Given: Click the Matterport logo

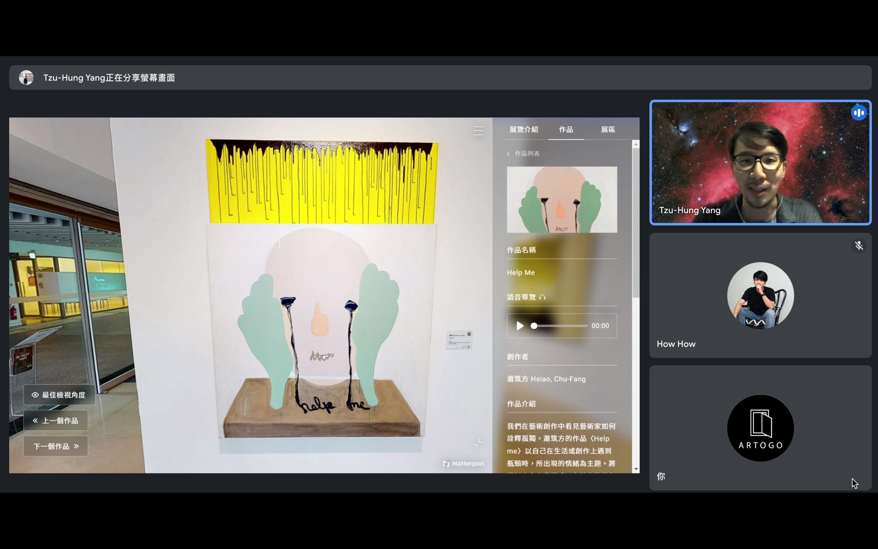Looking at the screenshot, I should pos(464,464).
